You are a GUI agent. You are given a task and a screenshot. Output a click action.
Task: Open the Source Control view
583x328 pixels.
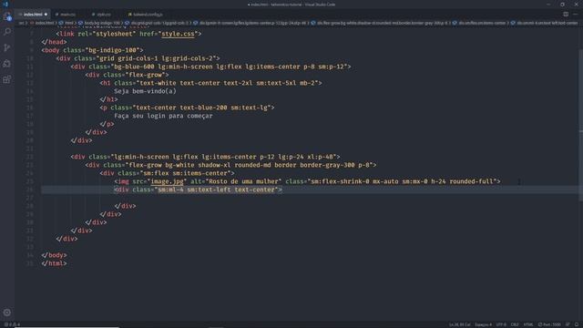[x=7, y=47]
